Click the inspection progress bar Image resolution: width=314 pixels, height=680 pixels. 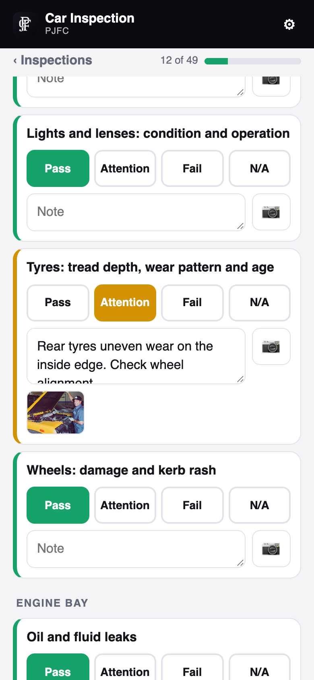coord(253,61)
